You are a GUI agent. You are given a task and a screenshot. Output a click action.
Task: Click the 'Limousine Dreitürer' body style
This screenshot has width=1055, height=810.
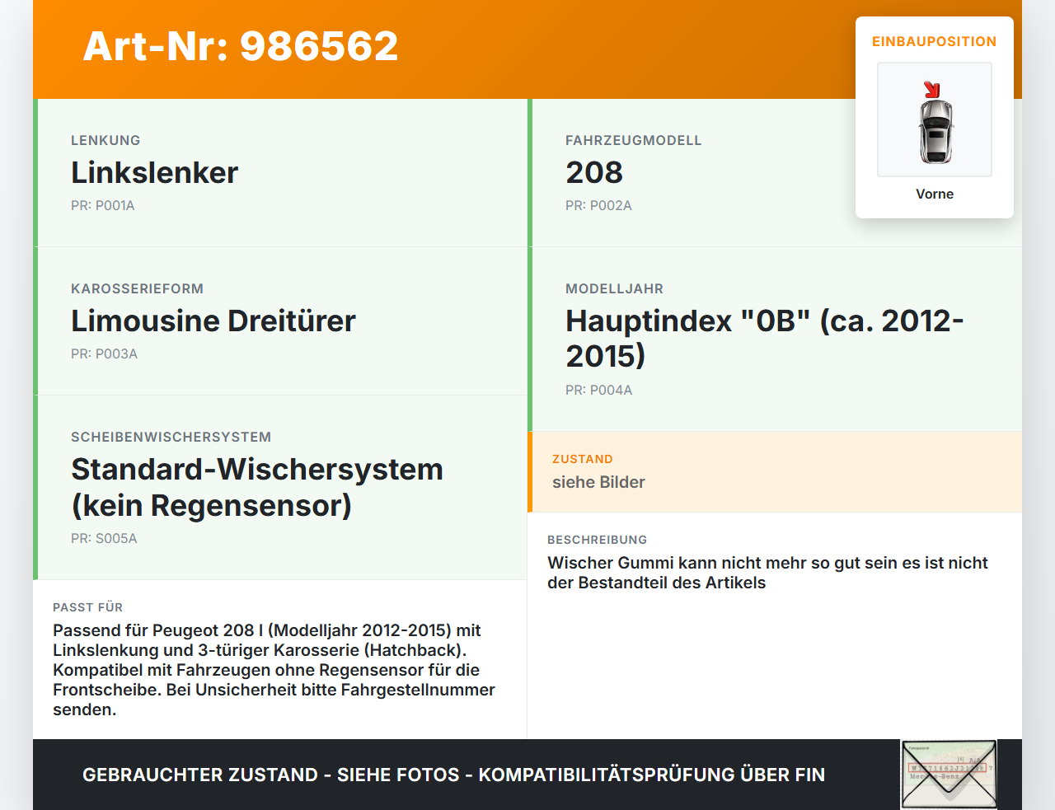click(x=213, y=321)
